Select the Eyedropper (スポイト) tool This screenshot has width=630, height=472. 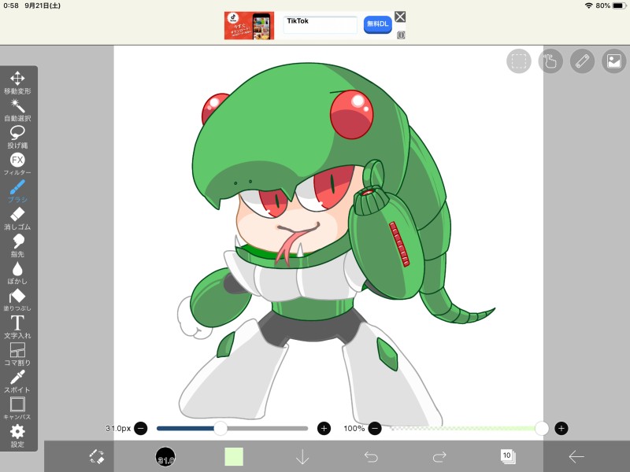point(17,382)
